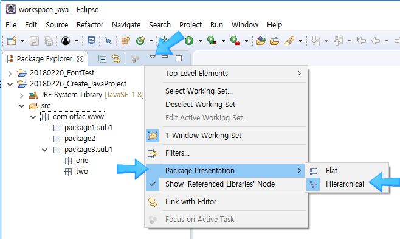Select package2 in the tree
Viewport: 400px width, 239px height.
(x=80, y=139)
